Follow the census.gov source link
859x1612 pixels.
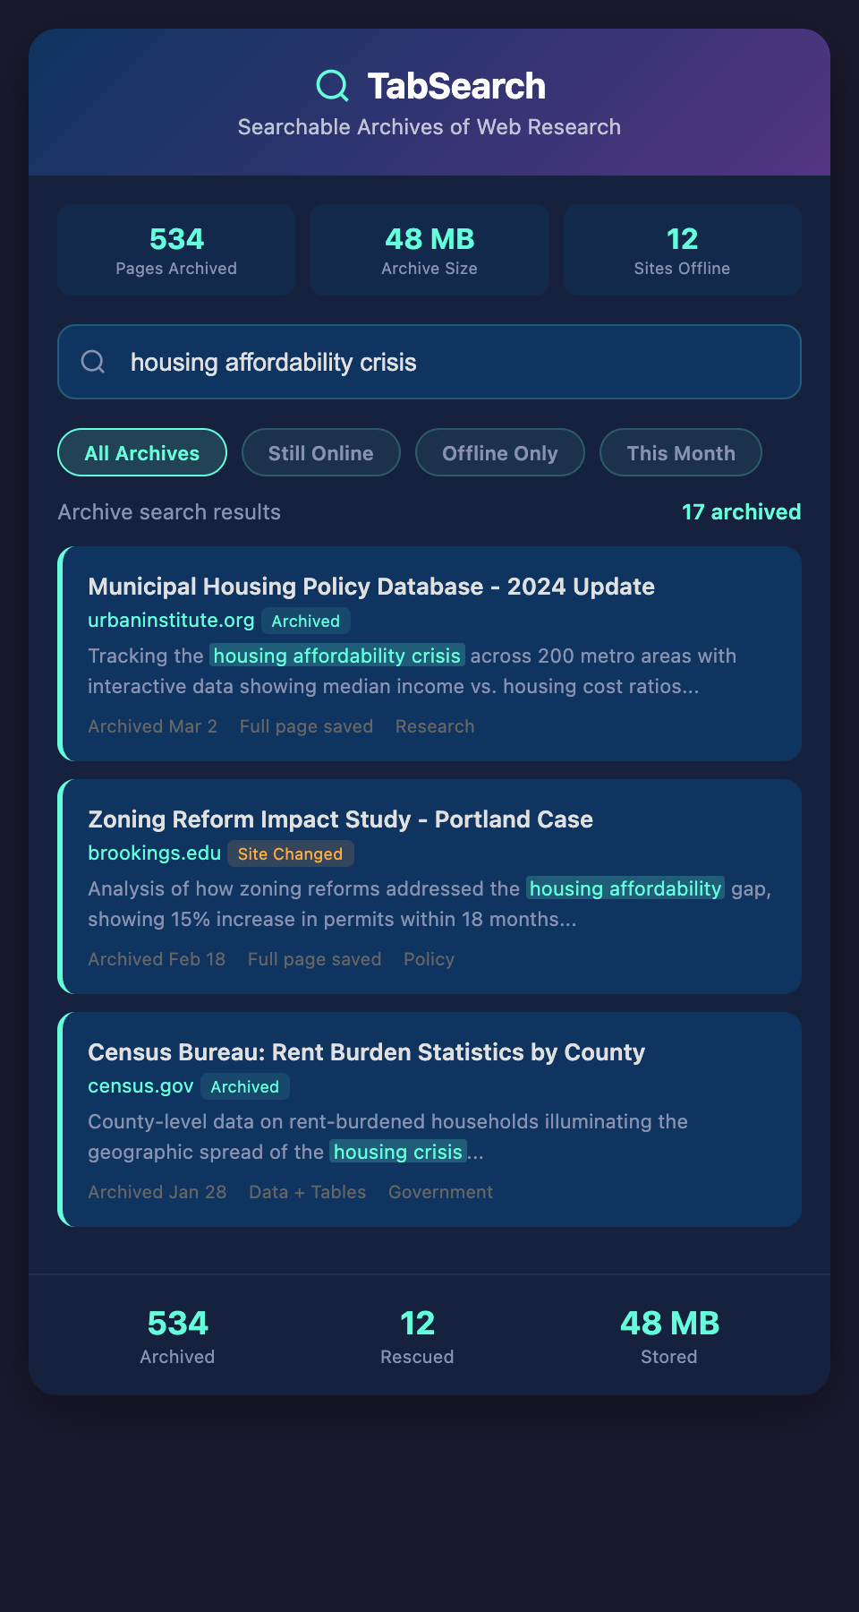140,1086
